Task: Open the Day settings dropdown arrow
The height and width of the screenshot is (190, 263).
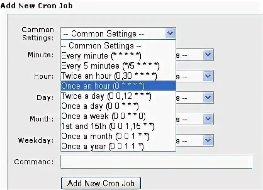Action: coord(208,98)
